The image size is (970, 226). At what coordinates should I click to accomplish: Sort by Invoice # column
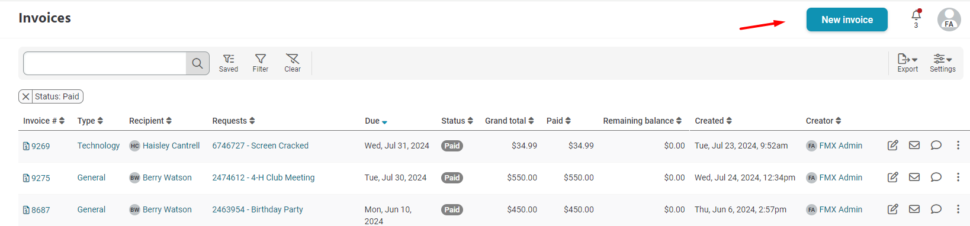(x=44, y=121)
